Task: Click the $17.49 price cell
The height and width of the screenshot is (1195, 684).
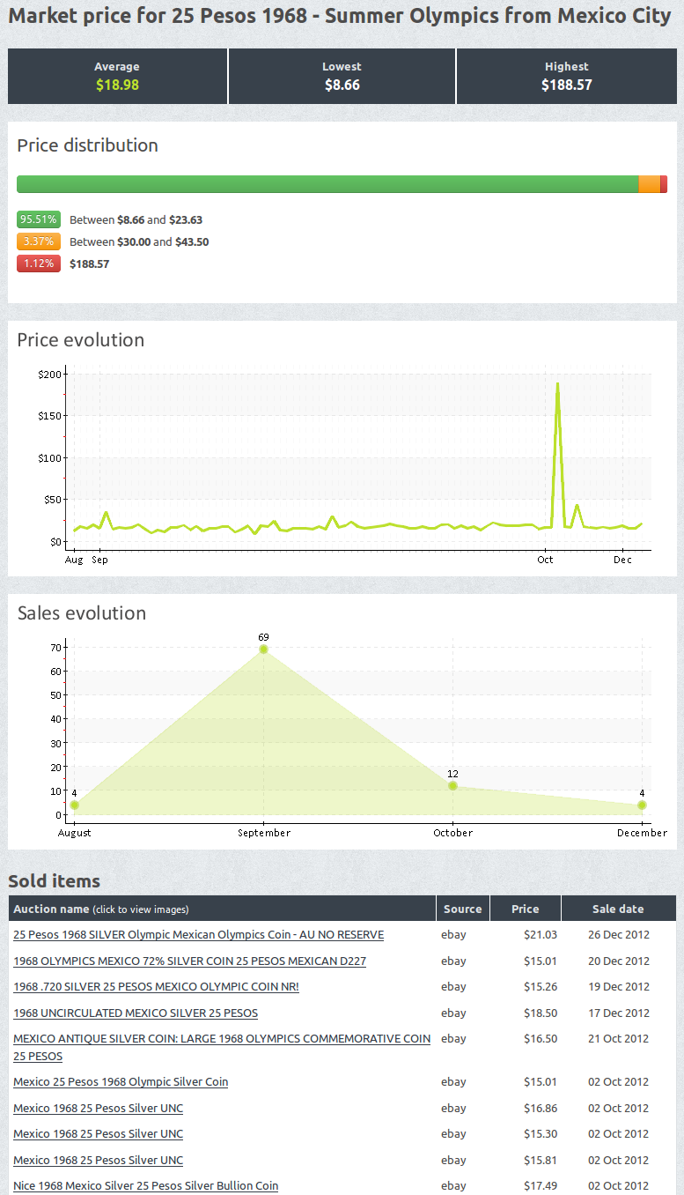Action: [541, 1185]
